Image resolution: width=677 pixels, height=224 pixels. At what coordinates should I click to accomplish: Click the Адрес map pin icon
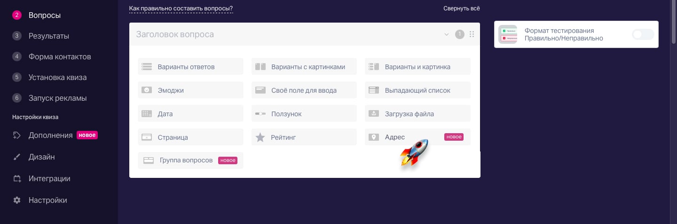(x=374, y=137)
